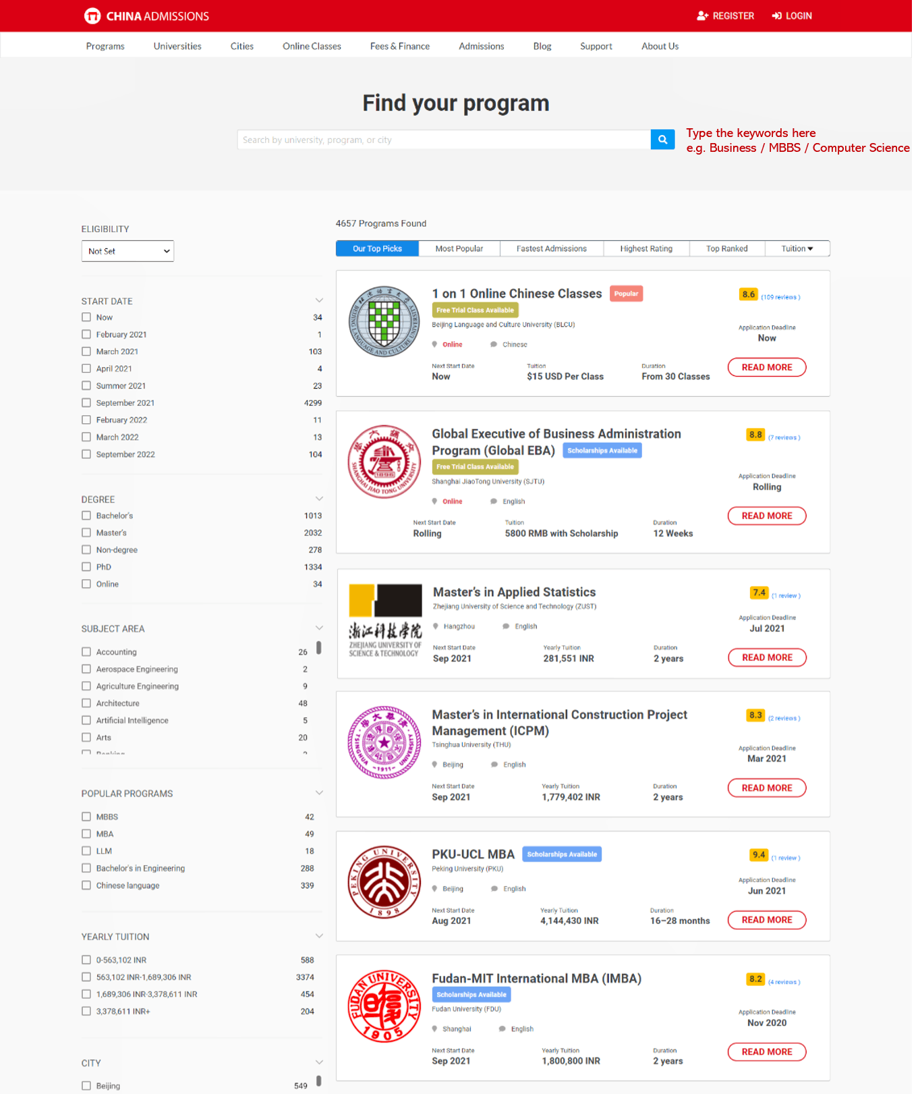Check the September 2021 start date box
918x1094 pixels.
coord(86,403)
